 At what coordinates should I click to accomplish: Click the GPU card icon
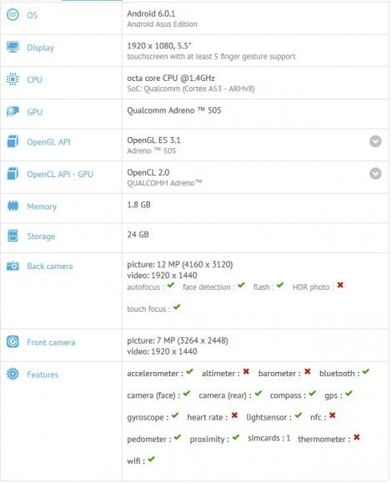pos(13,111)
